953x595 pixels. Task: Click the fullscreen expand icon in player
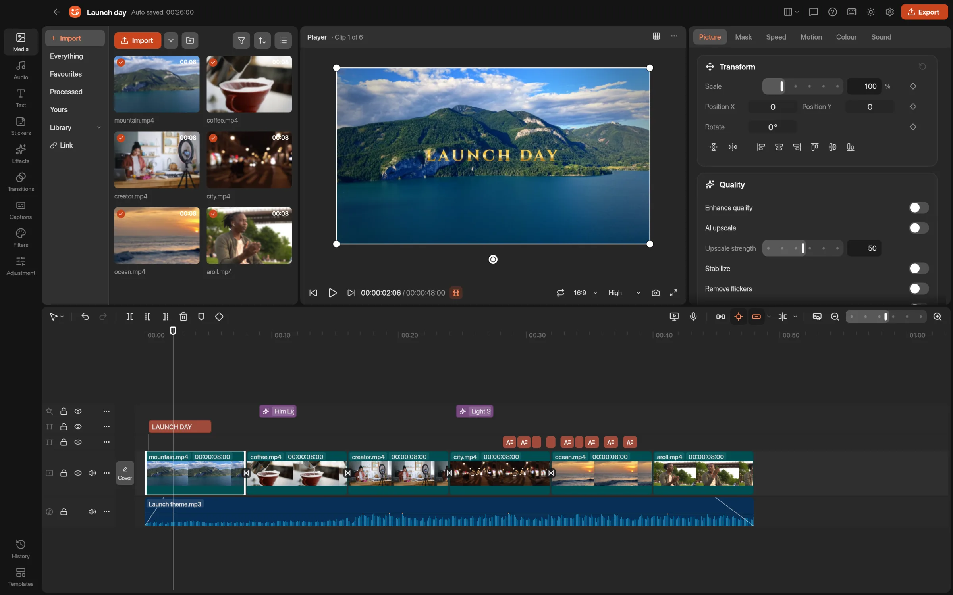click(673, 293)
